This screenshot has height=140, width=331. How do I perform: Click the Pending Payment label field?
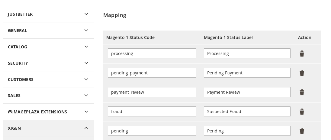coord(247,73)
